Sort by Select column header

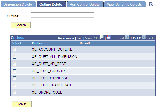coord(16,43)
